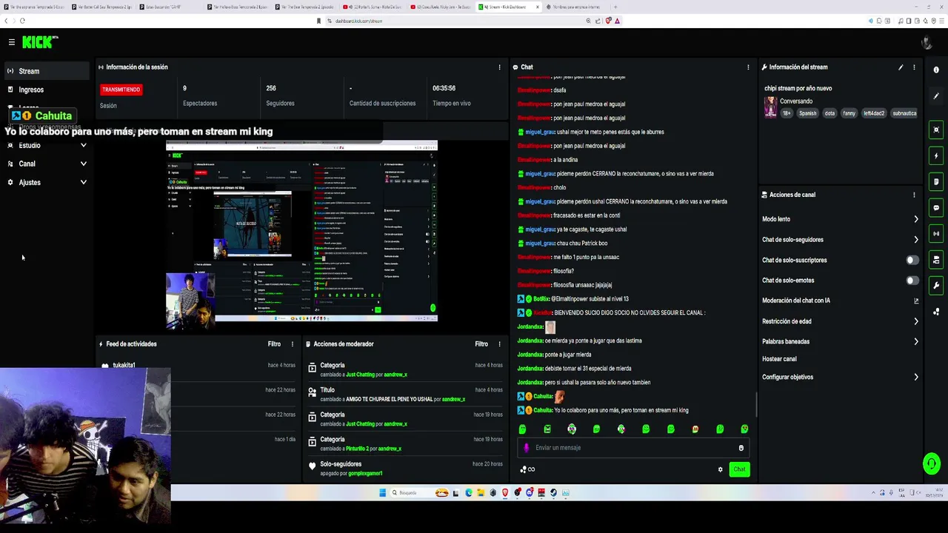Screen dimensions: 948x533
Task: Open the Ingresos sidebar item
Action: 46,90
